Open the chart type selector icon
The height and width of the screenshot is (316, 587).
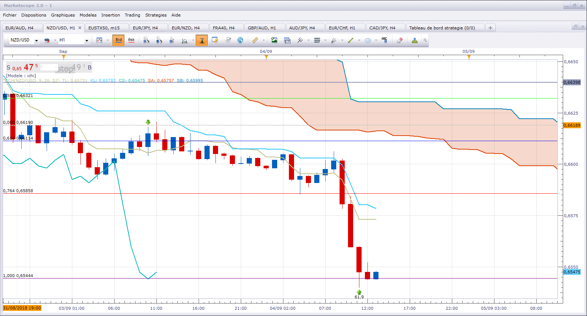pyautogui.click(x=99, y=40)
